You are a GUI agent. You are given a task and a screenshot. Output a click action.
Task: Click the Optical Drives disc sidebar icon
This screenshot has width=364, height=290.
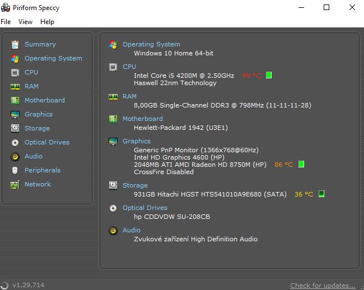click(15, 142)
